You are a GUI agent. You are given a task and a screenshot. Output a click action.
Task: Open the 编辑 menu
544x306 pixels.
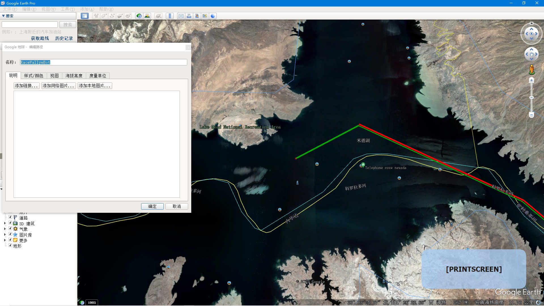click(x=29, y=9)
